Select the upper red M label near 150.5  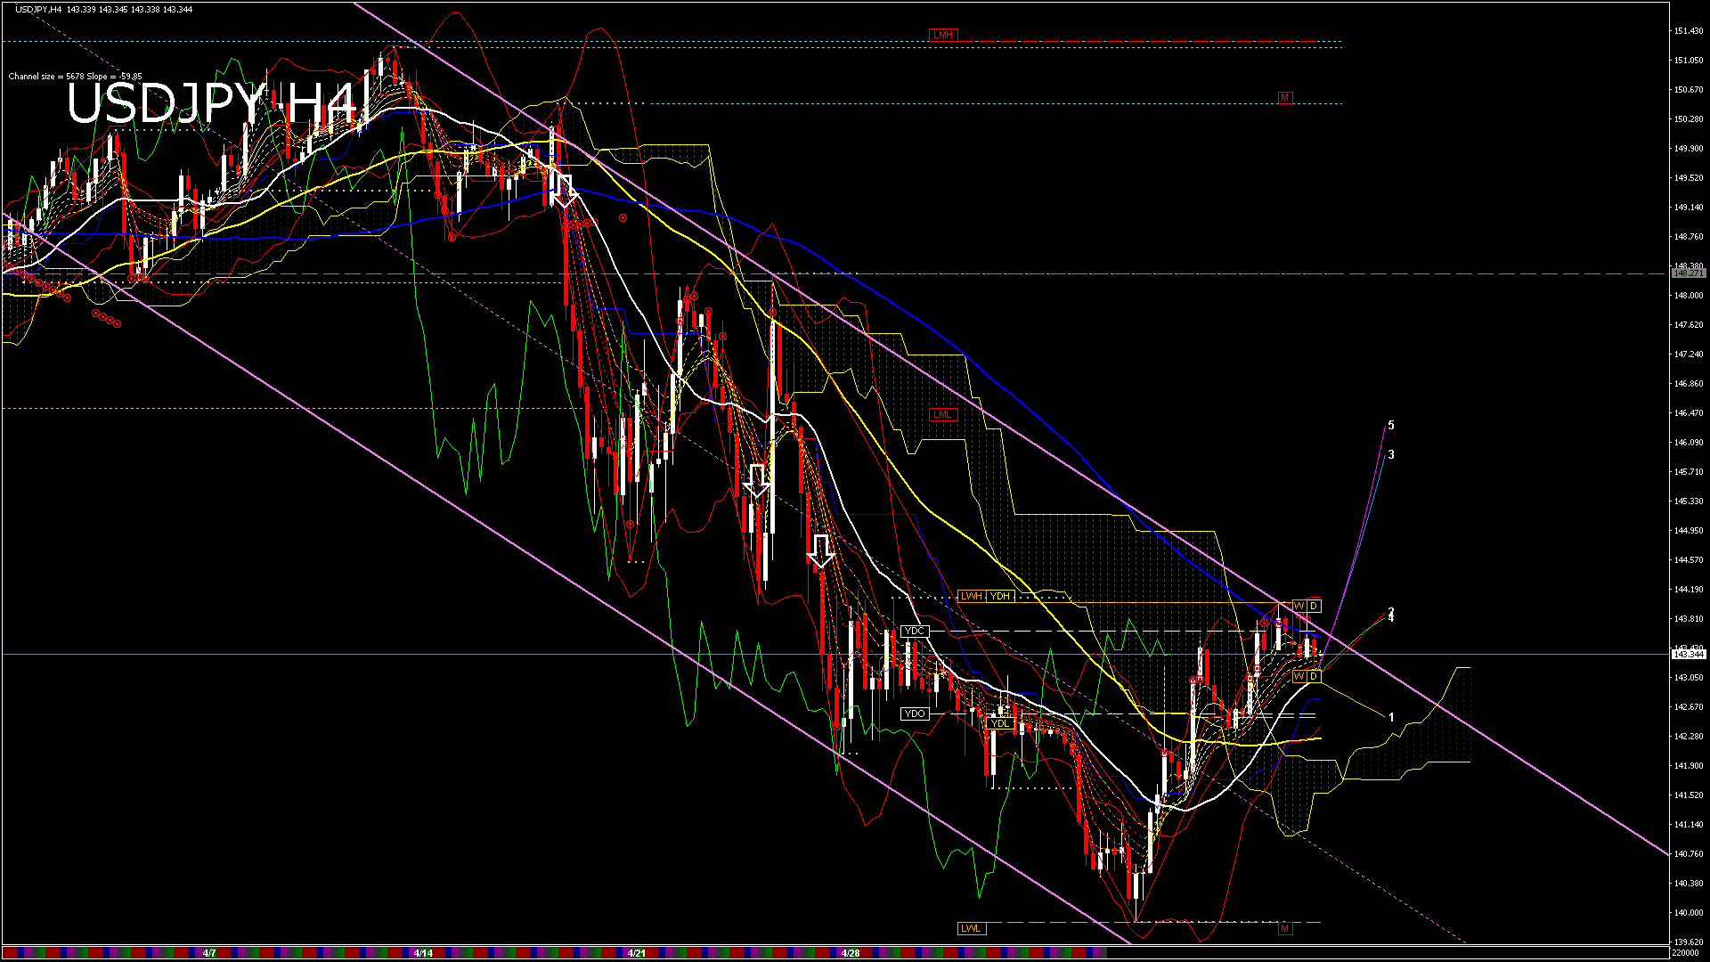click(1284, 98)
